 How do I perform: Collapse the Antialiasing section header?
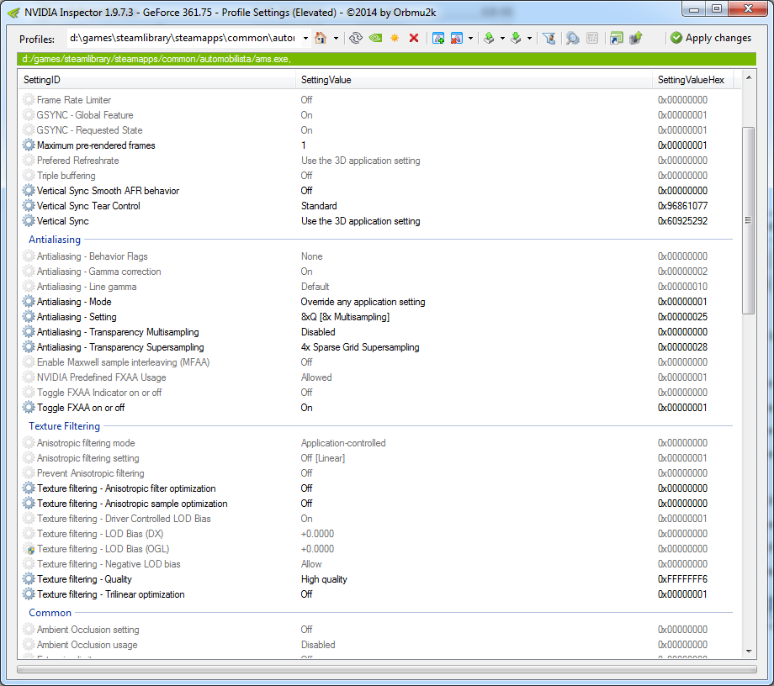[x=55, y=240]
